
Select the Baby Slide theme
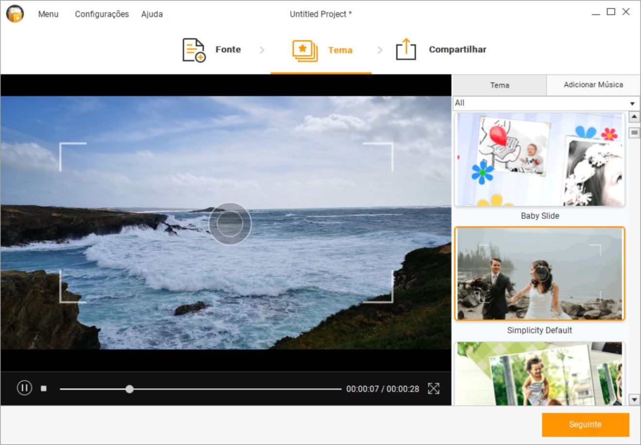tap(540, 160)
